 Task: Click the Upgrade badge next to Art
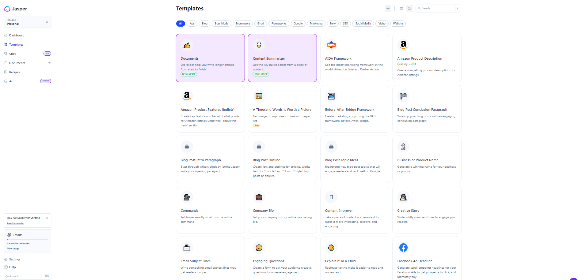point(46,81)
